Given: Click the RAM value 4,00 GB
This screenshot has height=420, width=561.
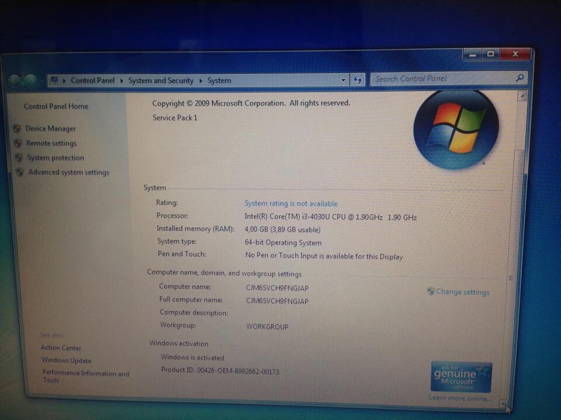Looking at the screenshot, I should 282,230.
